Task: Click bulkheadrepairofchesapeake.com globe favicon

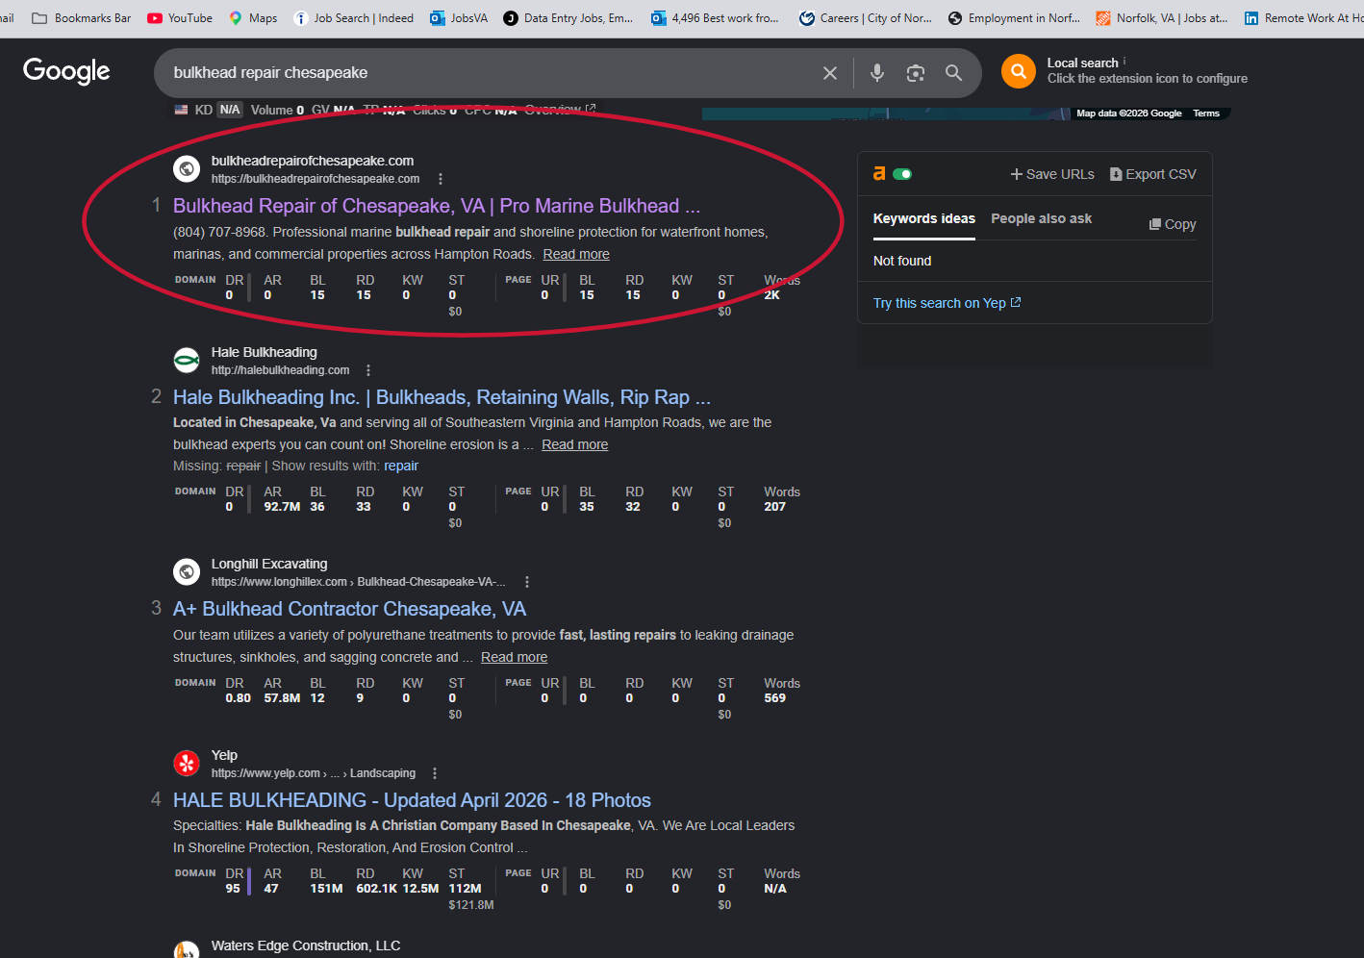Action: [x=187, y=169]
